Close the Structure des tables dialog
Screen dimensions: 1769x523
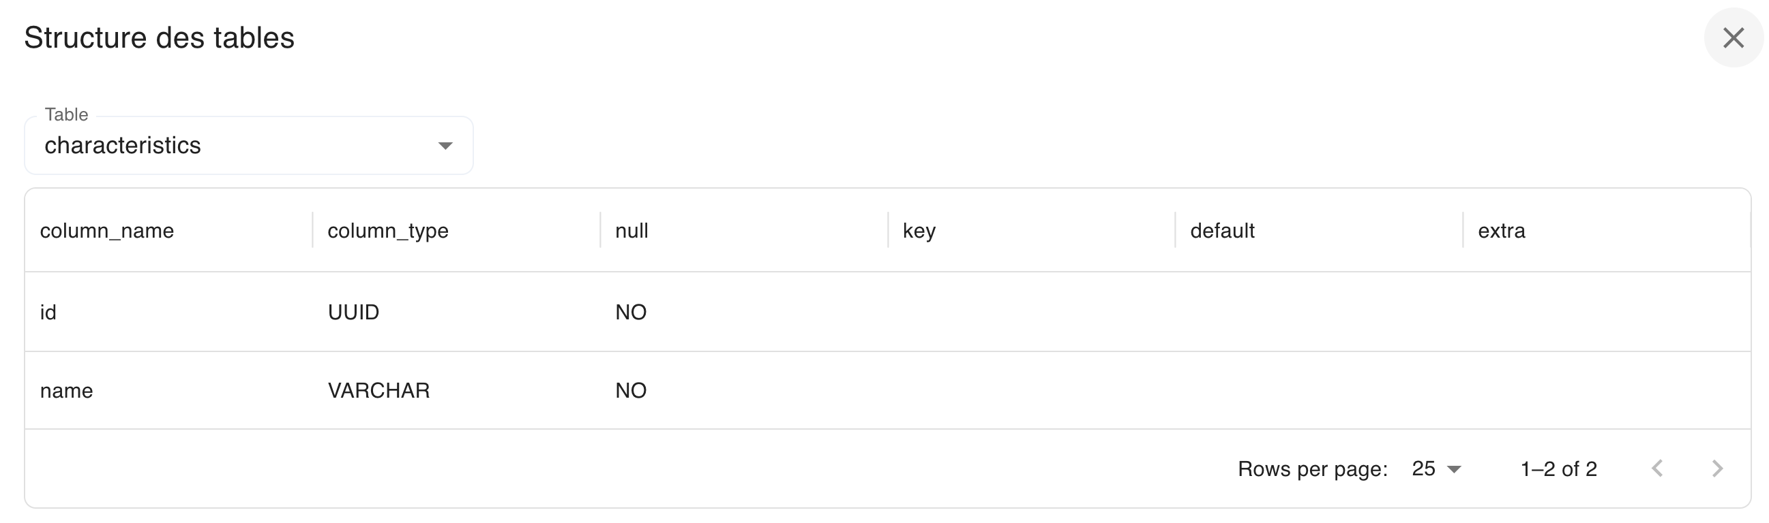coord(1734,37)
